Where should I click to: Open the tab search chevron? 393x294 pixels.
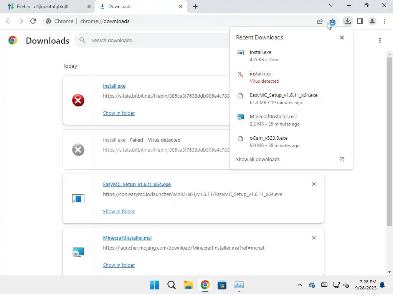331,5
